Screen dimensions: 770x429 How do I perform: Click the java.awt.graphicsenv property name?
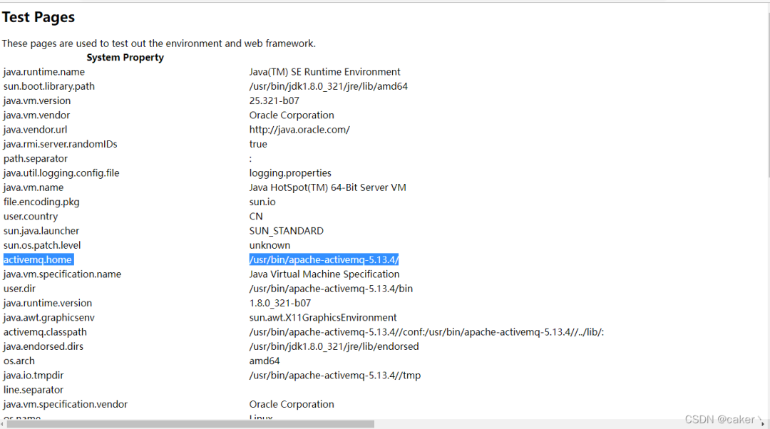49,318
